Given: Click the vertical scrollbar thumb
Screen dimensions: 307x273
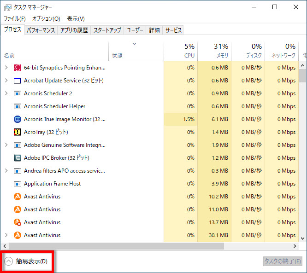Looking at the screenshot, I should pyautogui.click(x=303, y=76).
